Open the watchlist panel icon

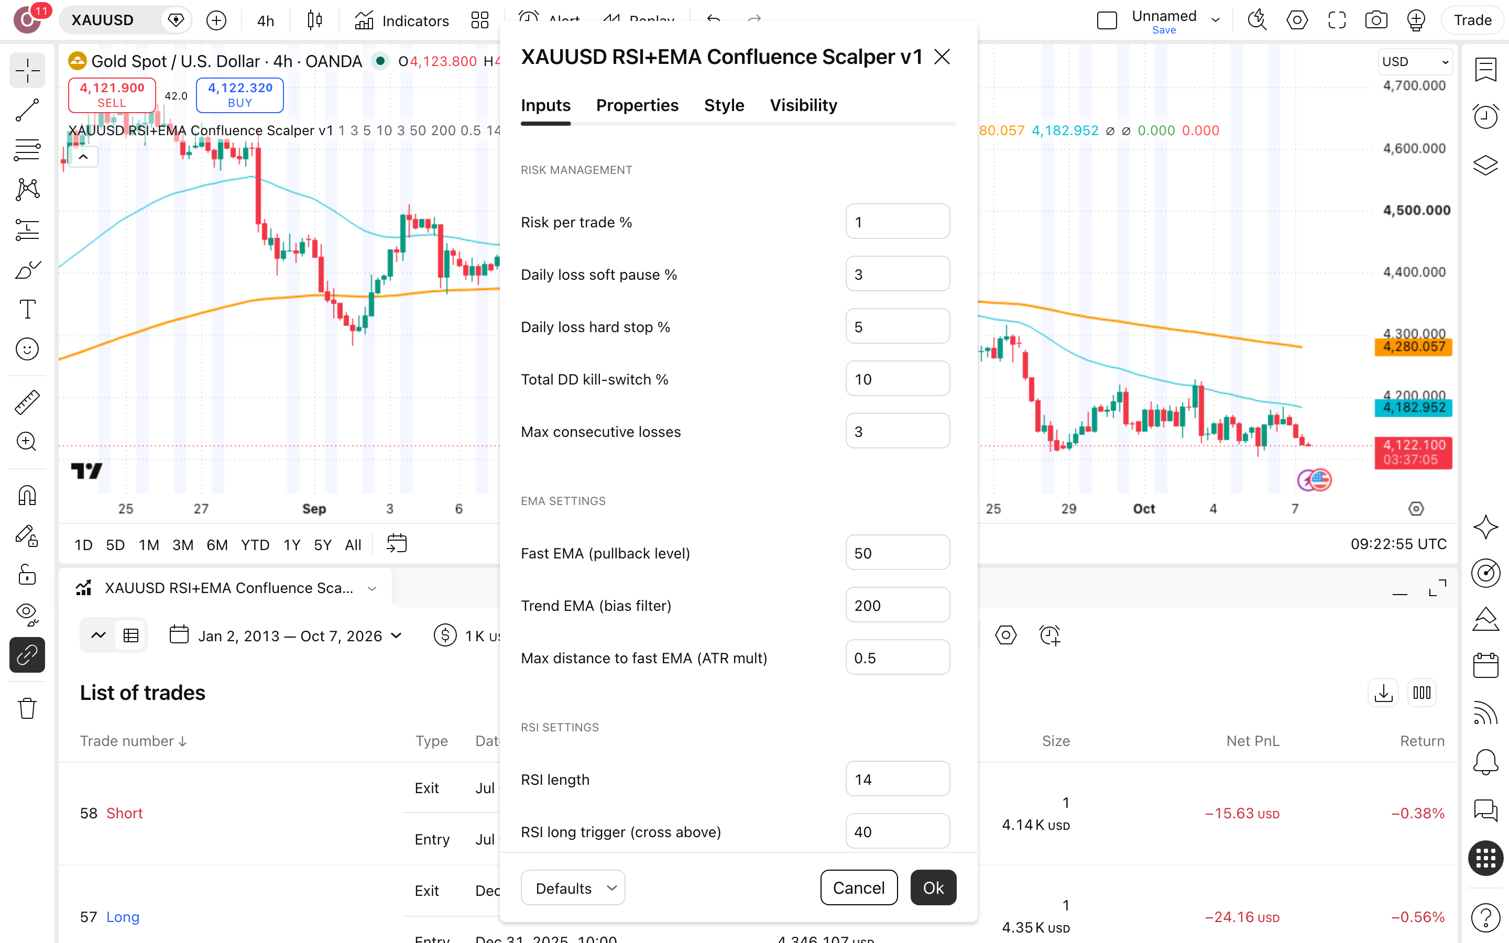point(1486,70)
